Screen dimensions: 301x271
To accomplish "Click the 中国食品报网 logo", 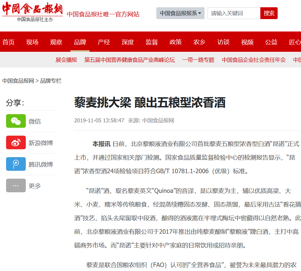I will pyautogui.click(x=32, y=12).
